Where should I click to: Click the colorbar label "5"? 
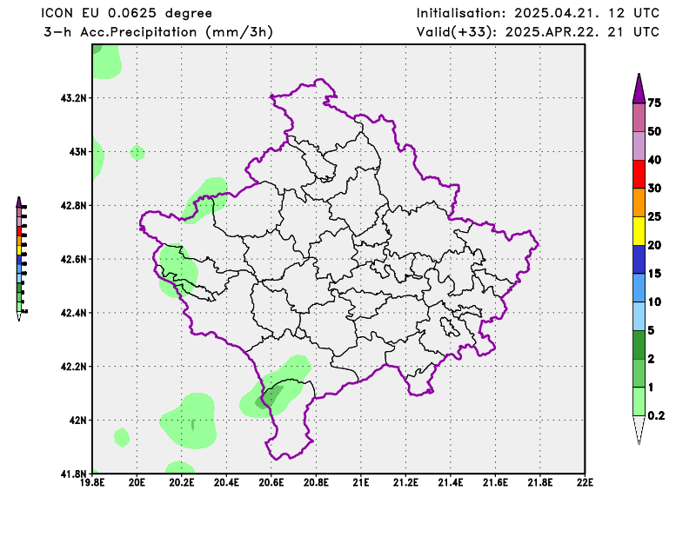651,330
